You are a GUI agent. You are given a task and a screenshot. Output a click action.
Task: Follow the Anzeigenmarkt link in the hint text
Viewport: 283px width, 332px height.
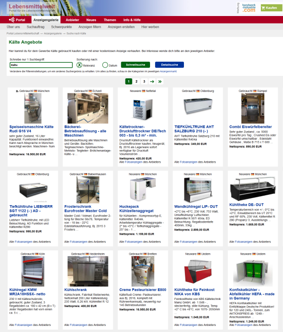[x=168, y=71]
